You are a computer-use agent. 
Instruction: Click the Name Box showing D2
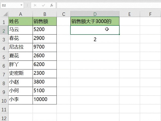[x=12, y=5]
